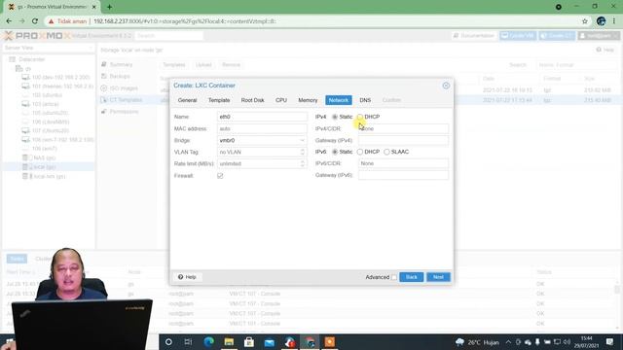Switch to the Template tab

pos(219,100)
